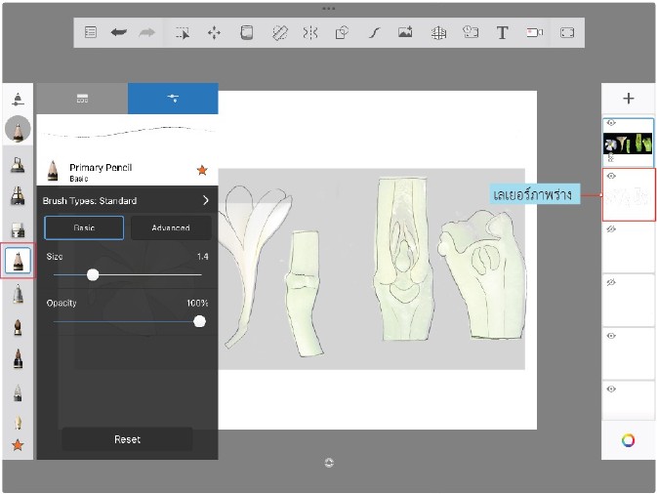Choose the second brush in the palette
Image resolution: width=657 pixels, height=494 pixels.
(18, 165)
